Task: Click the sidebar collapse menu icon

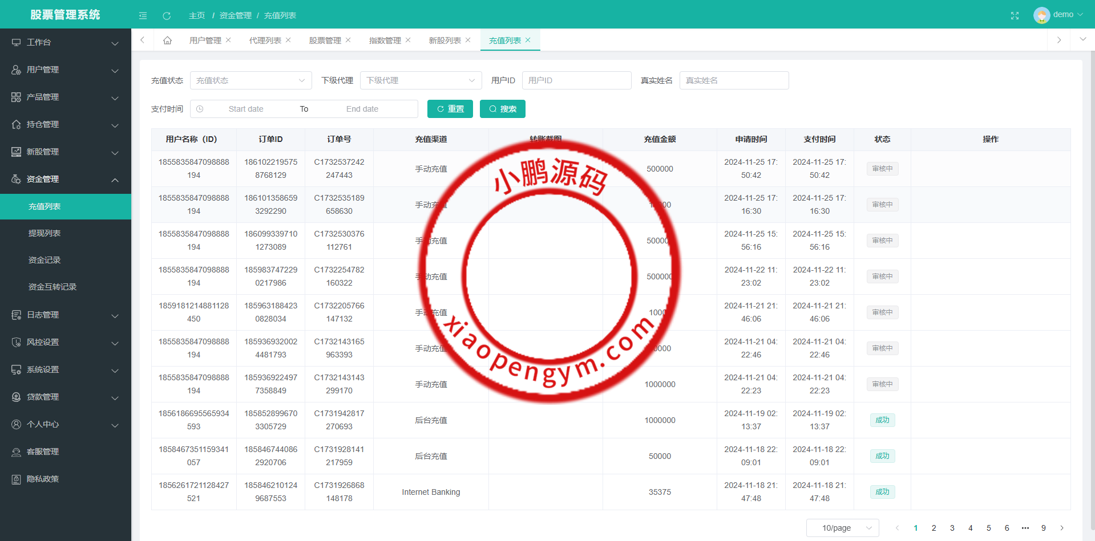Action: coord(143,15)
